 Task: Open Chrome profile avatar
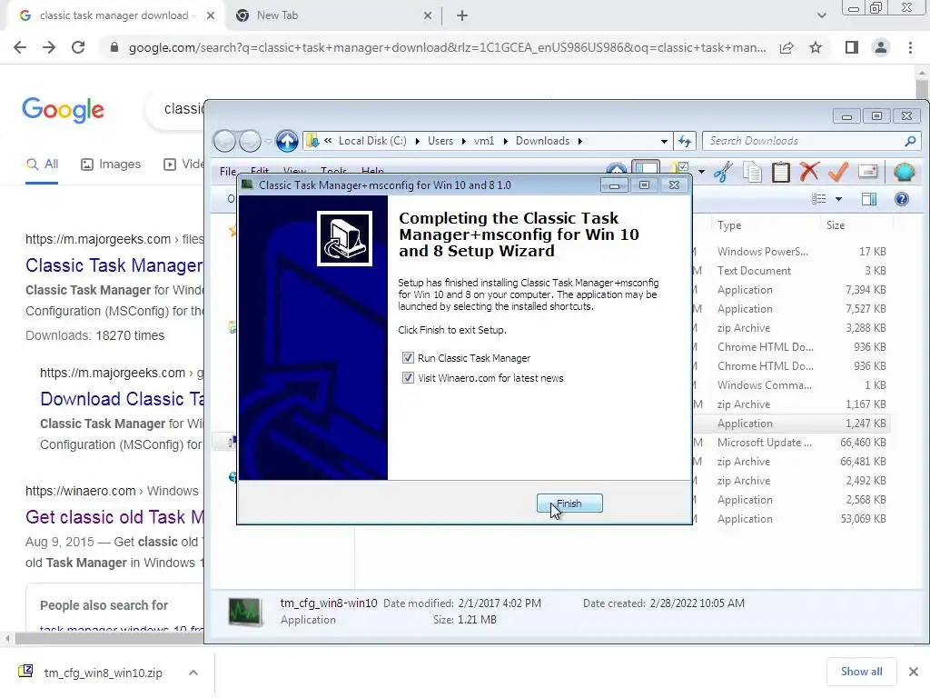tap(881, 47)
